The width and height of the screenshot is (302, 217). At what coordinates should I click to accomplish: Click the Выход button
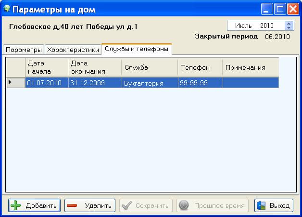pyautogui.click(x=274, y=206)
